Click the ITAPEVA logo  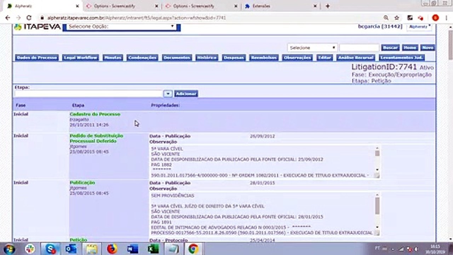37,27
